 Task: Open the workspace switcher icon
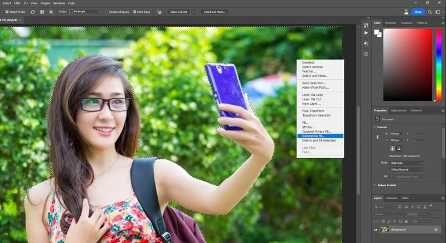click(439, 12)
